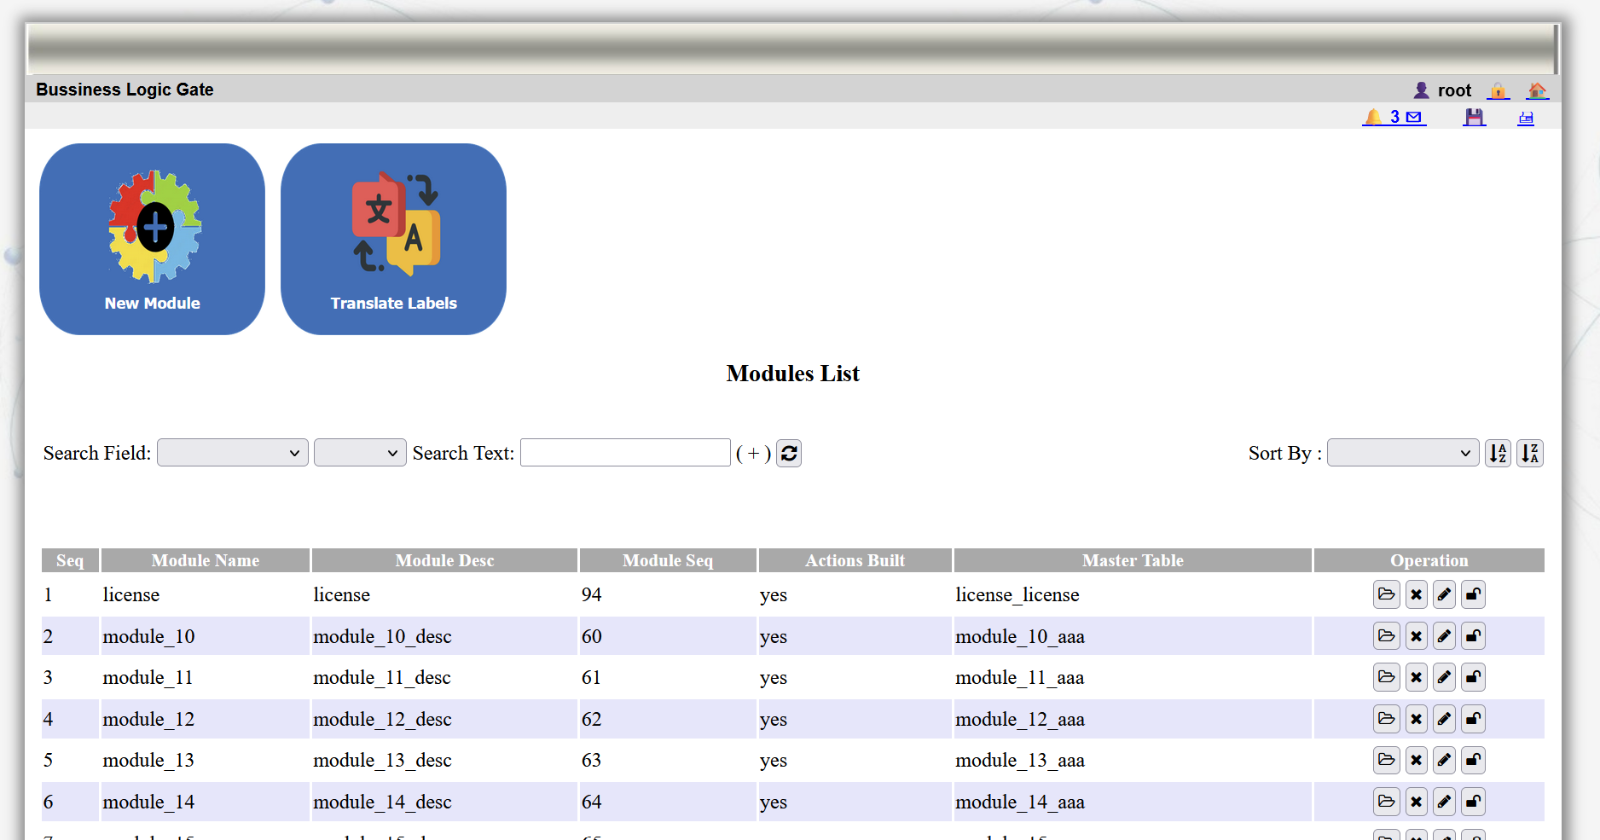
Task: Delete module_10 with the X button
Action: coord(1416,636)
